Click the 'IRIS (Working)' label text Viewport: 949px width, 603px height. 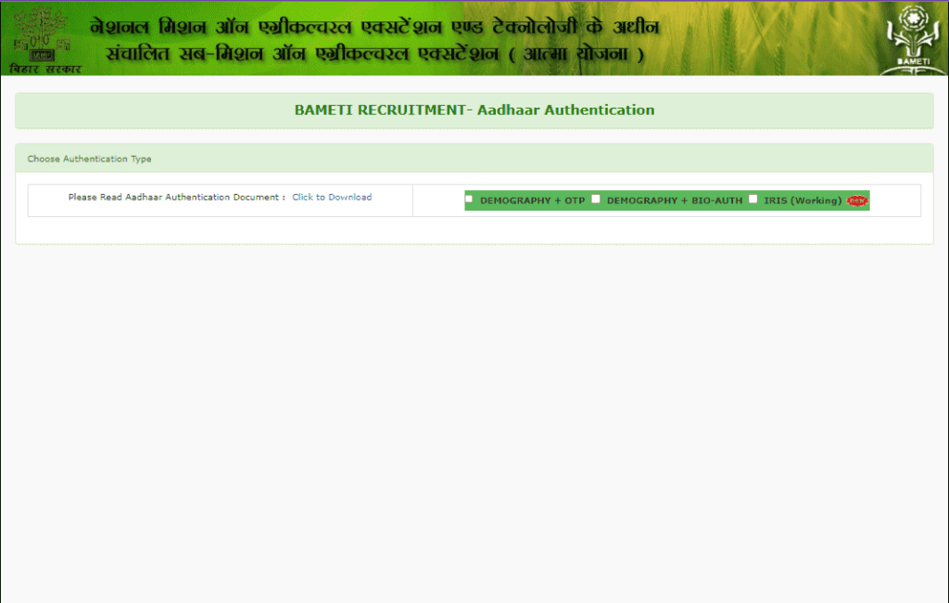[x=802, y=200]
